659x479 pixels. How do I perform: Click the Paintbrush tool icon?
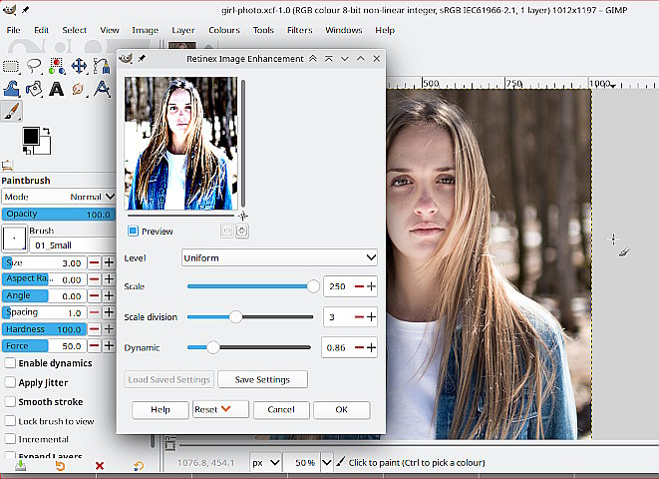click(x=12, y=112)
